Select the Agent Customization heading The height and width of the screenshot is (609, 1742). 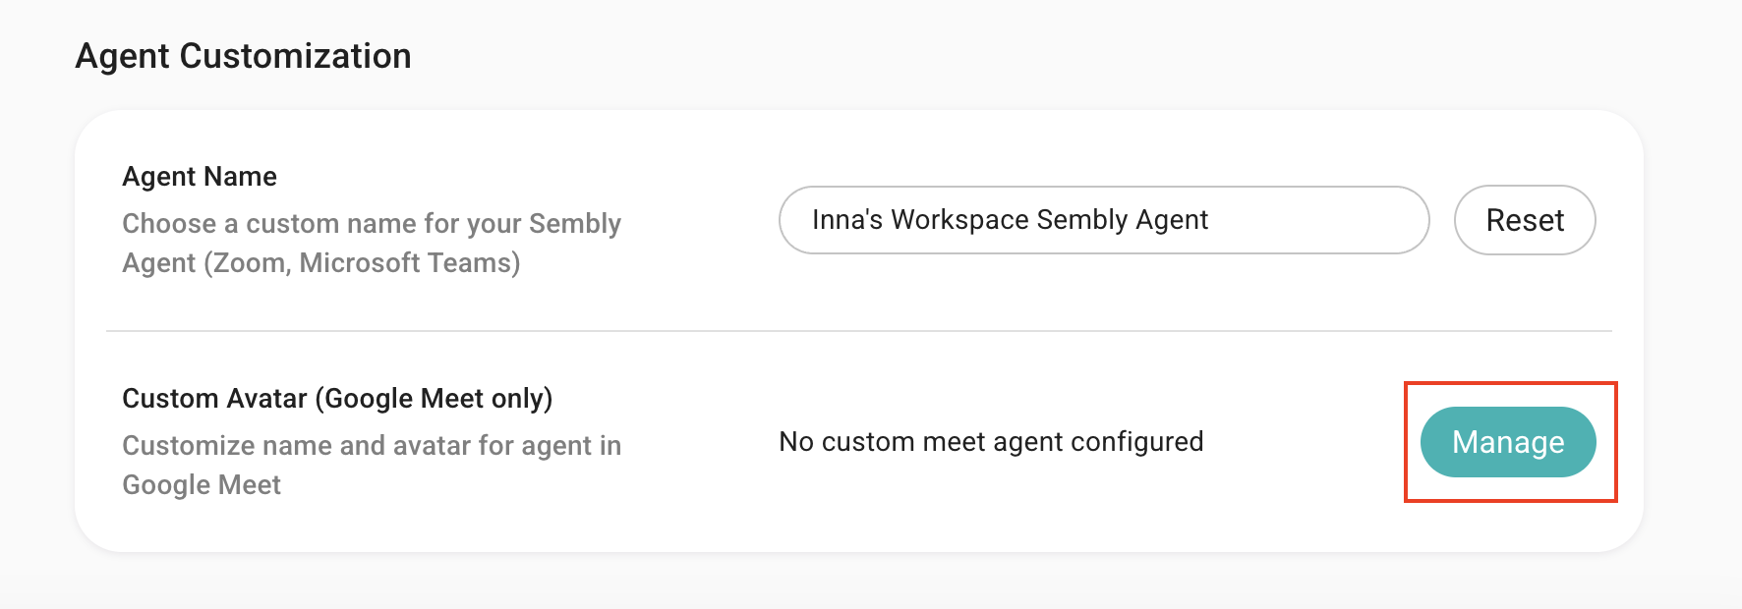click(x=243, y=56)
